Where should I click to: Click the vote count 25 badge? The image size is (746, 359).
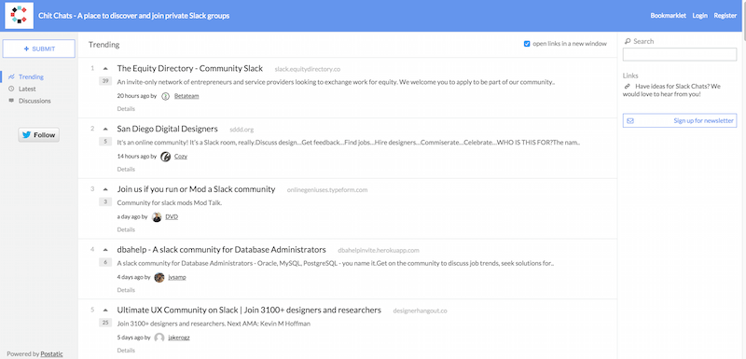coord(105,323)
